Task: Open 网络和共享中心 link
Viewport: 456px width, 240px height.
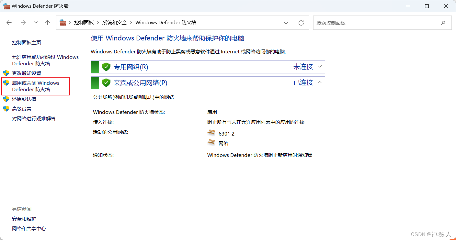Action: (29, 229)
